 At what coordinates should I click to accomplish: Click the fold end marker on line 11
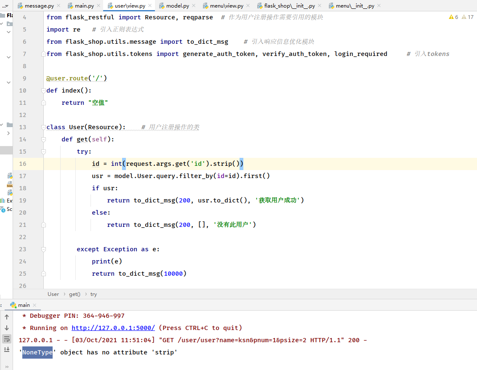tap(43, 103)
